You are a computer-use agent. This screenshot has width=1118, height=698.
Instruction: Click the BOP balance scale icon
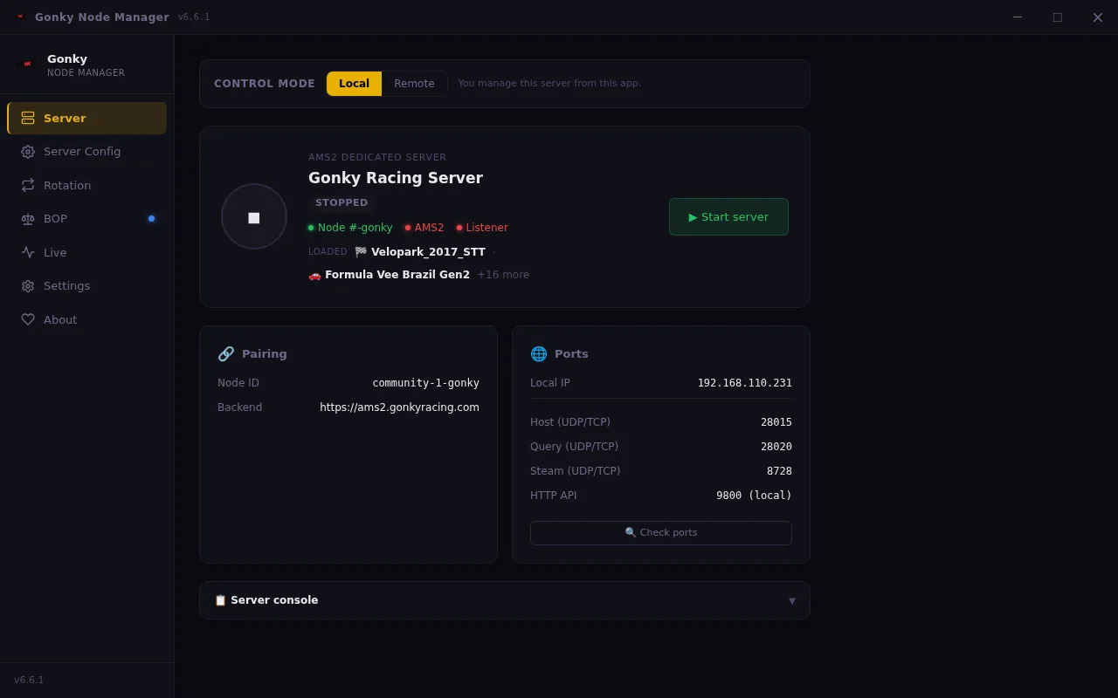pyautogui.click(x=28, y=219)
